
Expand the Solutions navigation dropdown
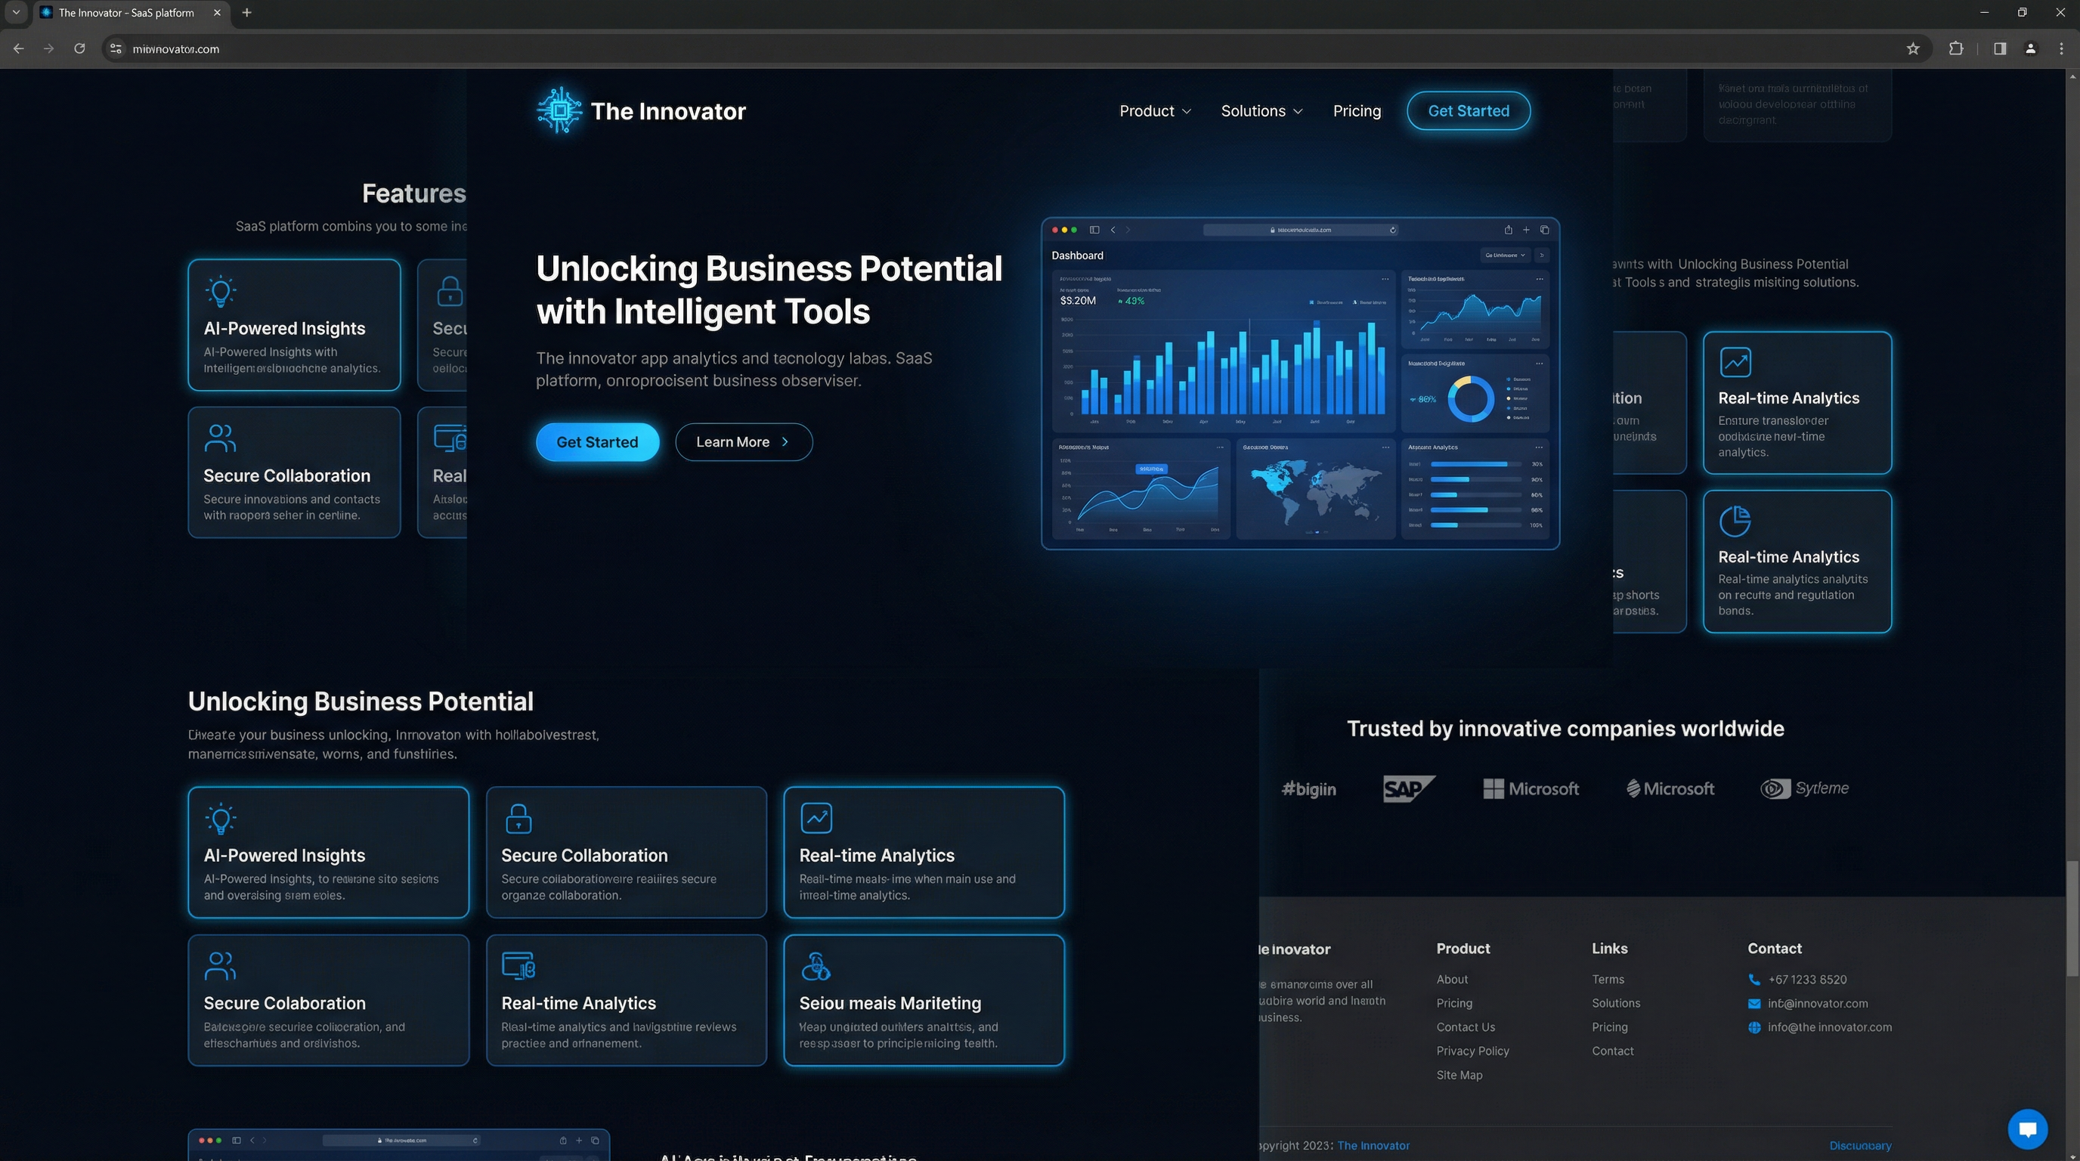1261,111
